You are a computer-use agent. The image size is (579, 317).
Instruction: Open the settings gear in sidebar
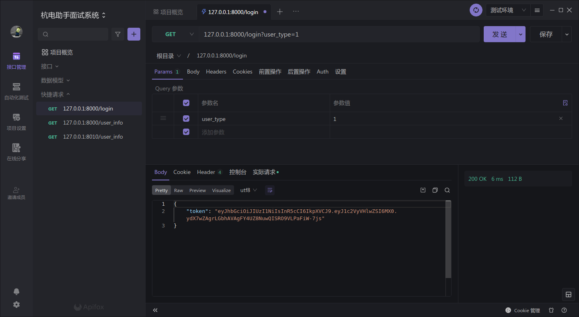pyautogui.click(x=16, y=305)
